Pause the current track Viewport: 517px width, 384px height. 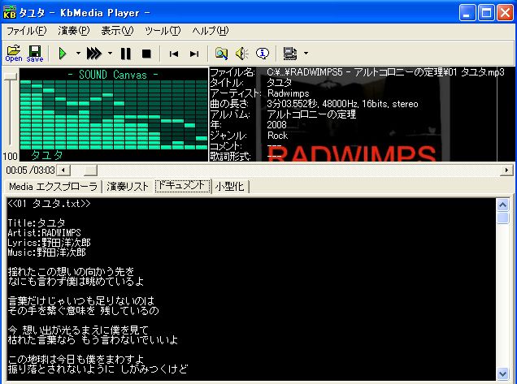click(x=126, y=54)
